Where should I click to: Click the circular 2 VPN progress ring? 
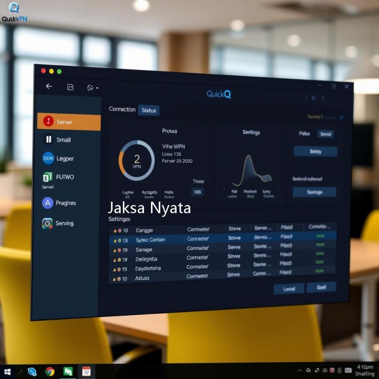point(137,161)
